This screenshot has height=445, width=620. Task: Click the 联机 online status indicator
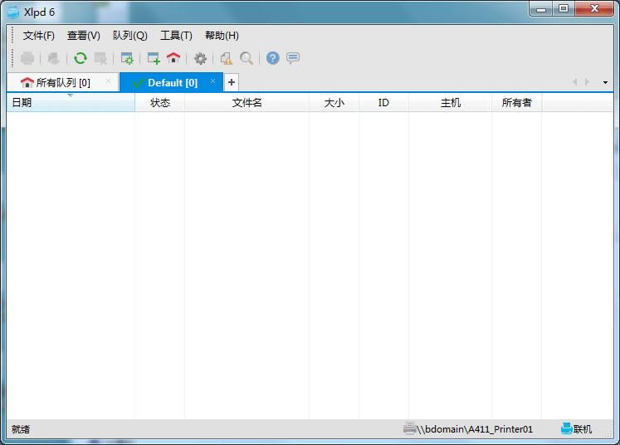coord(577,429)
